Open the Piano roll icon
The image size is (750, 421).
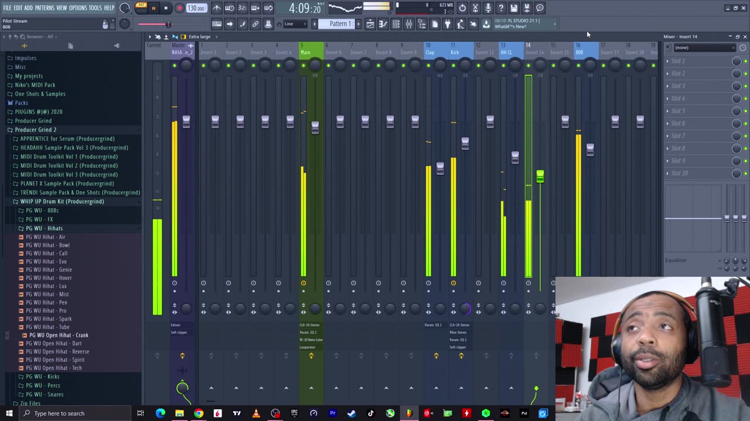pos(383,24)
